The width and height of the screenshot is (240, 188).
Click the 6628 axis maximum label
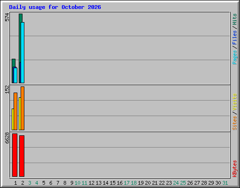[x=7, y=138]
